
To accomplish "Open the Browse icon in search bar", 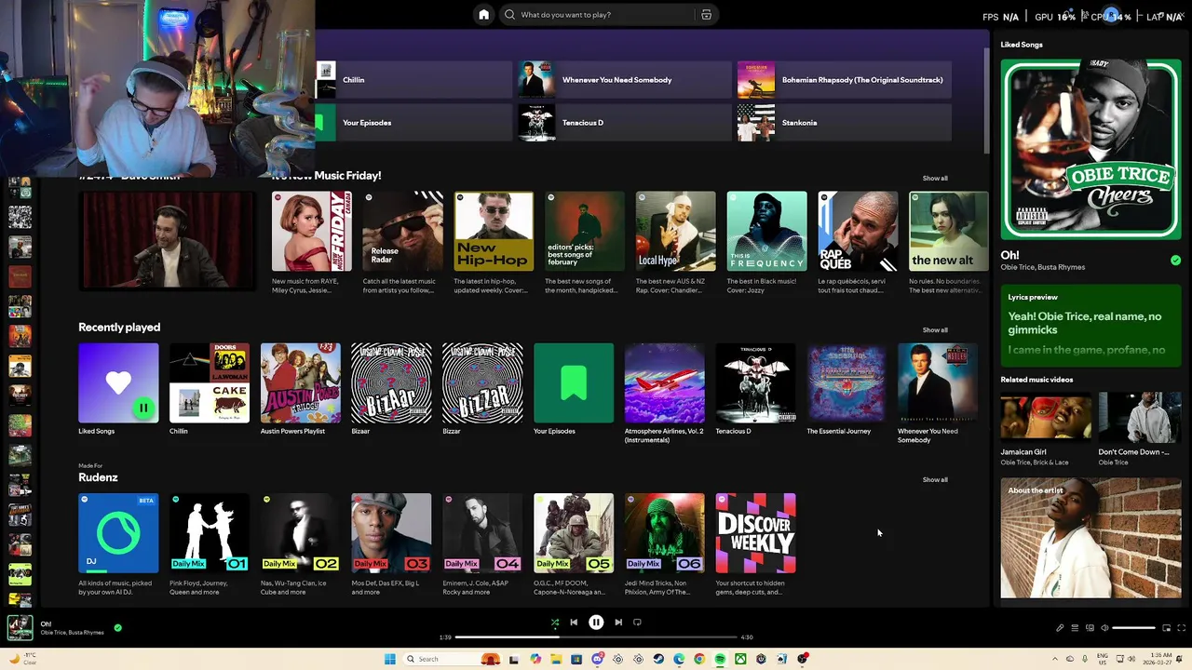I will (x=706, y=15).
